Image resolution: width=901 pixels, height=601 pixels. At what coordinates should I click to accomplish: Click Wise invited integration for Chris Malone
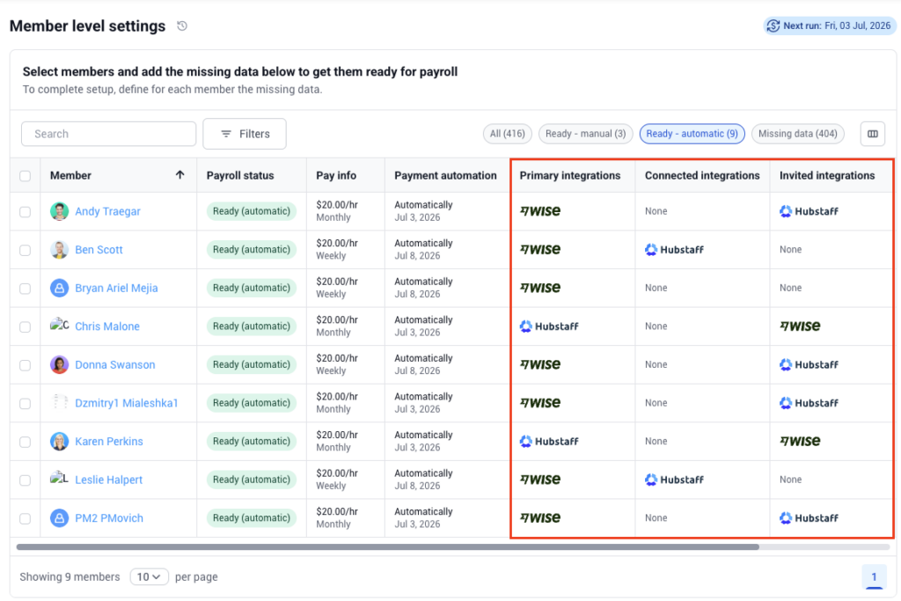click(x=800, y=326)
